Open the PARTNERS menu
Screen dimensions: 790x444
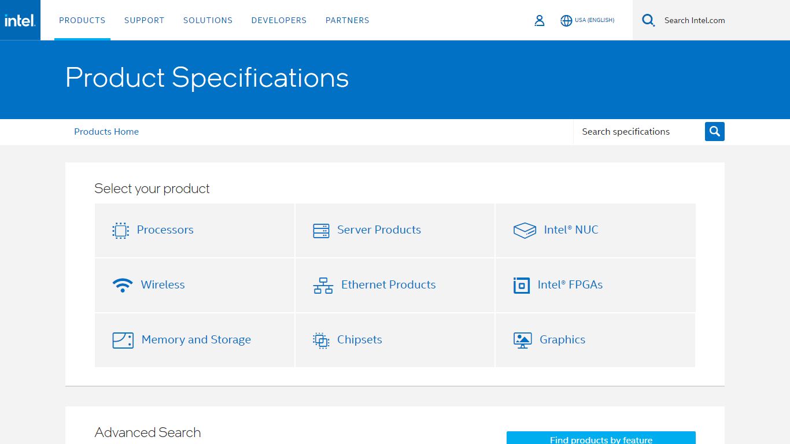[347, 20]
